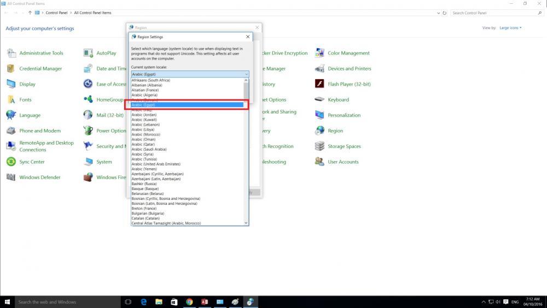Open the Color Management icon

[319, 53]
